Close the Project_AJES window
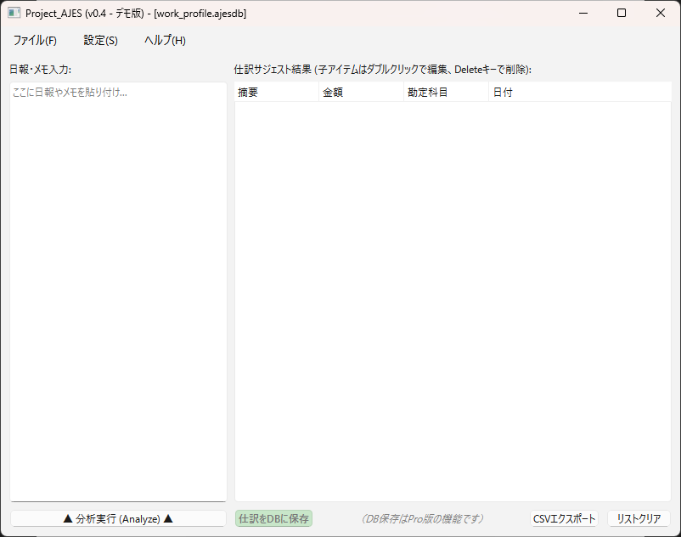This screenshot has width=681, height=537. click(661, 14)
